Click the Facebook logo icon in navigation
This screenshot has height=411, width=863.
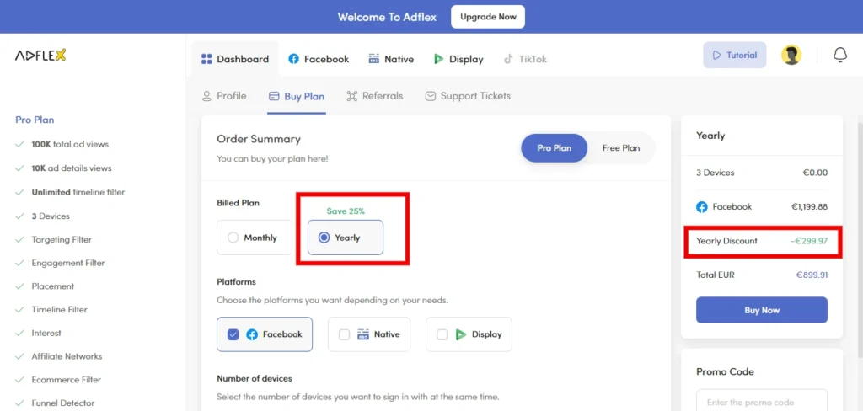click(293, 59)
